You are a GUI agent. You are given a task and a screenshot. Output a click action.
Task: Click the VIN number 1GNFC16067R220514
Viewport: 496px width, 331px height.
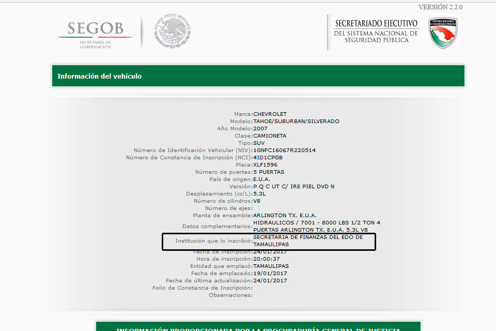[x=284, y=151]
